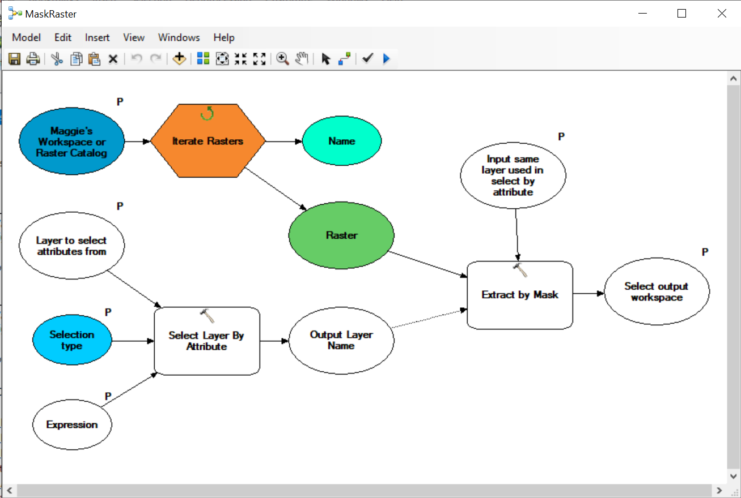Select the Extract by Mask tool

coord(519,295)
